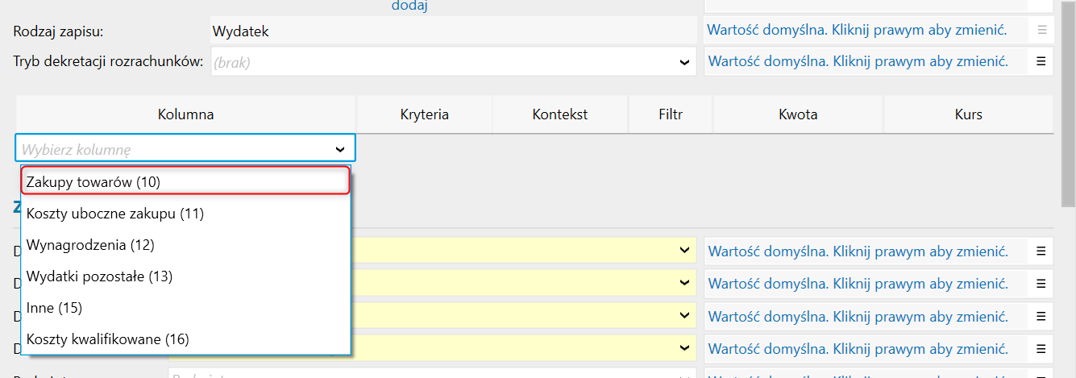Viewport: 1076px width, 378px height.
Task: Open hamburger menu beside the first yellow field
Action: coord(1041,251)
